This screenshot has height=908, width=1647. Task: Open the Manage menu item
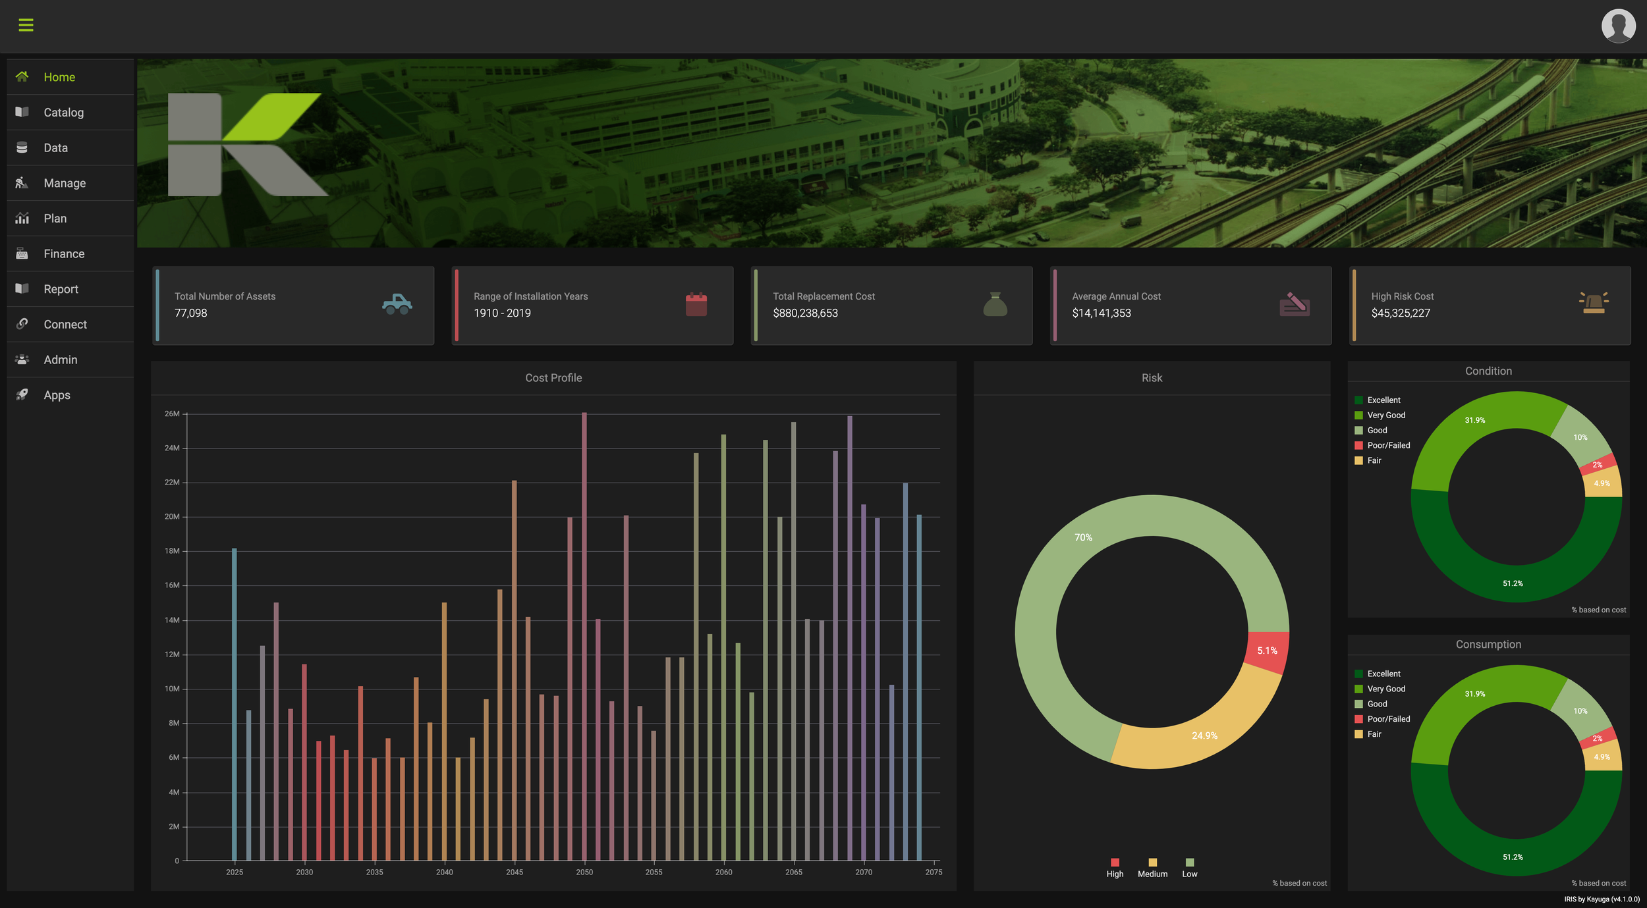pos(65,183)
